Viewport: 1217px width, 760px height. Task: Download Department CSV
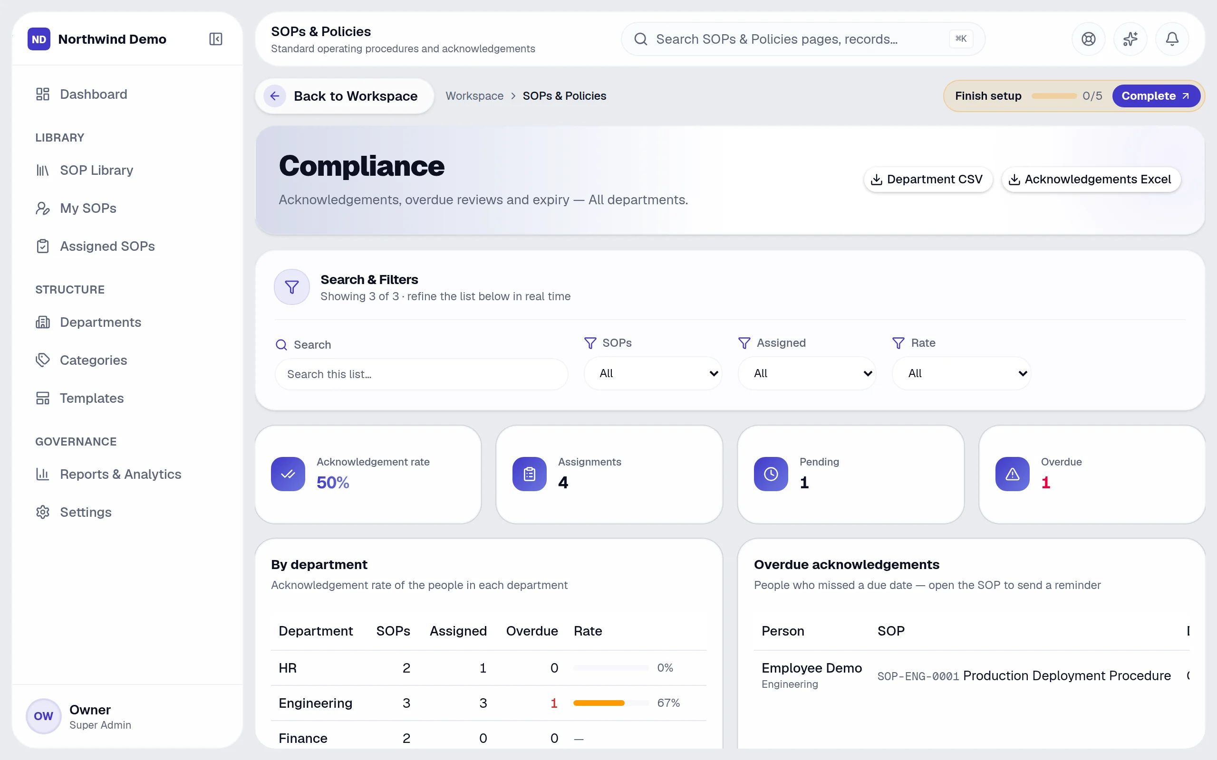click(x=928, y=179)
